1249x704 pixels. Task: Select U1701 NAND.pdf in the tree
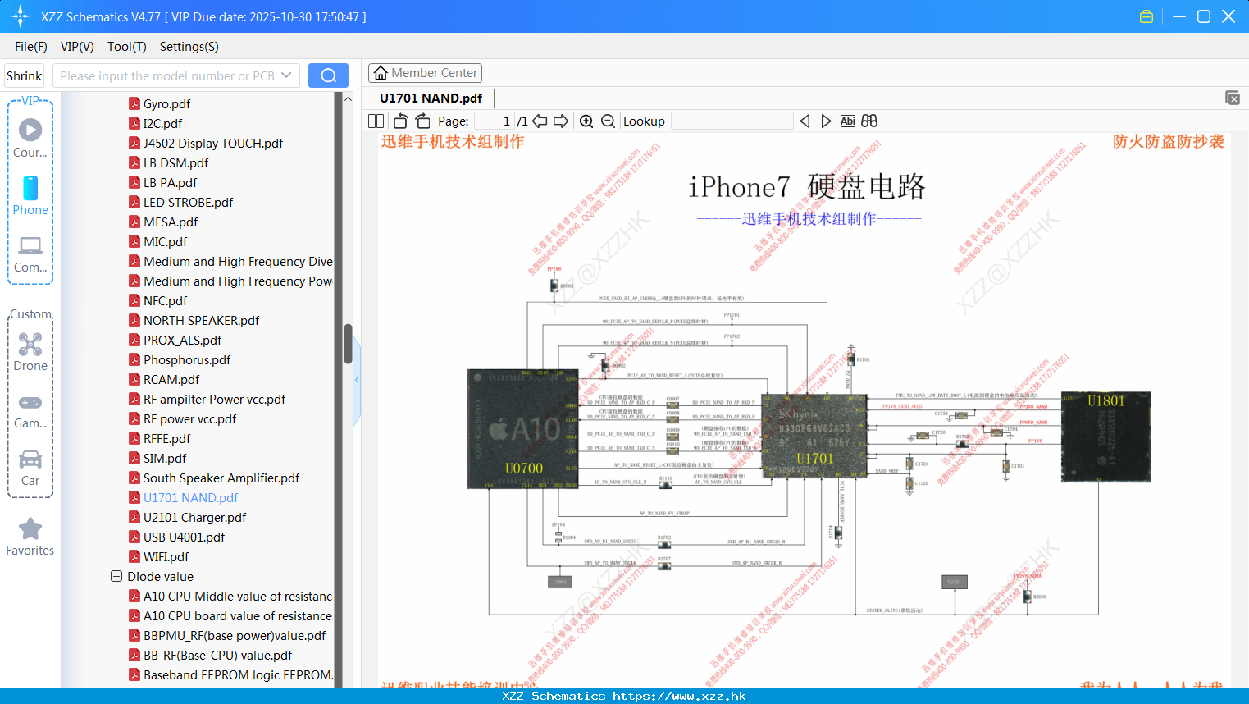(x=190, y=497)
